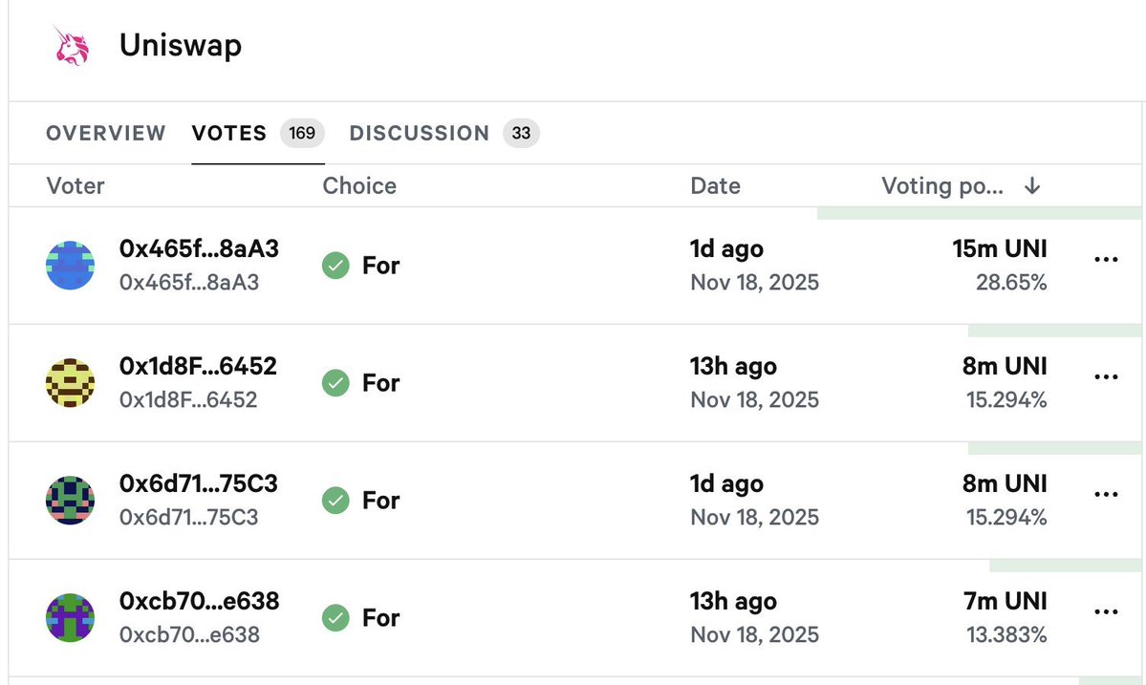Click the yellow avatar for 0x1d8F...6452
This screenshot has width=1146, height=685.
[x=71, y=382]
